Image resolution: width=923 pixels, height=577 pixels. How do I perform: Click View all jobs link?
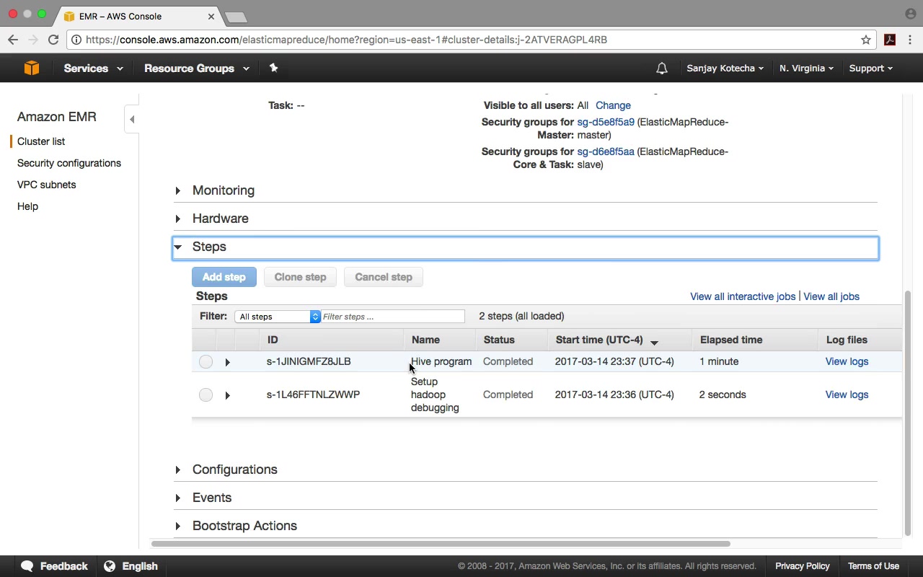coord(831,296)
